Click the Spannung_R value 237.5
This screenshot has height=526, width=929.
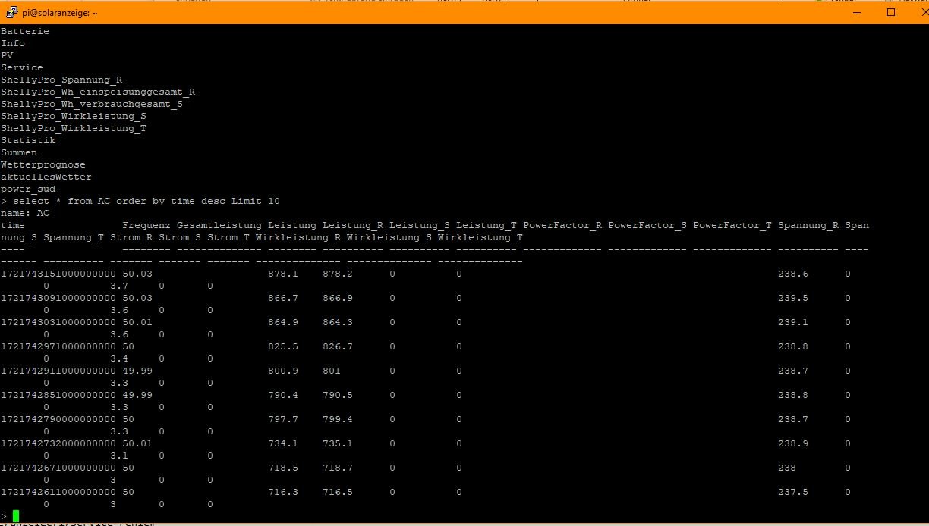pos(792,492)
